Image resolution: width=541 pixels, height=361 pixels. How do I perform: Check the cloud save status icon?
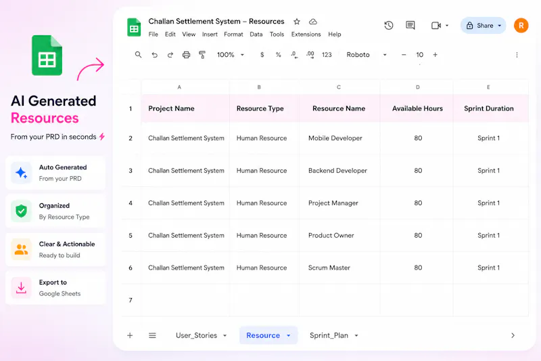(313, 22)
